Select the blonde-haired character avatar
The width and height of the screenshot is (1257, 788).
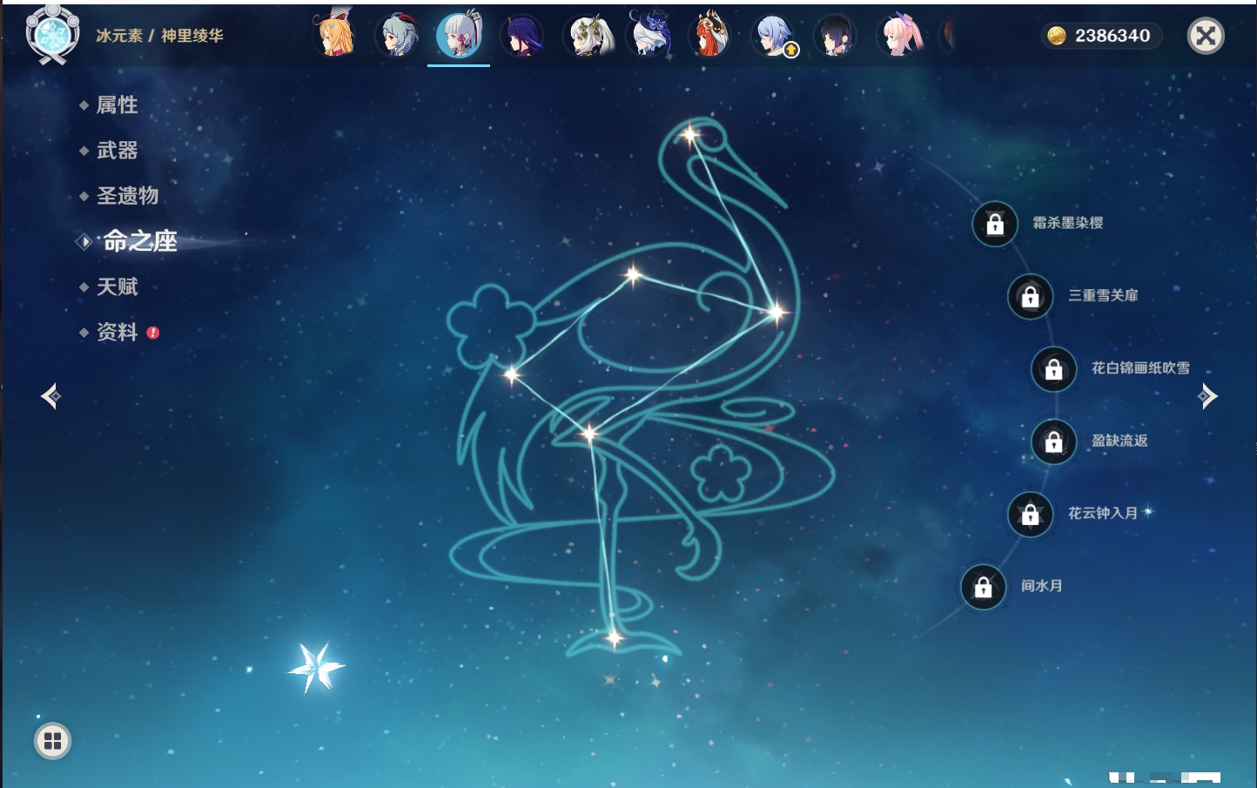334,36
